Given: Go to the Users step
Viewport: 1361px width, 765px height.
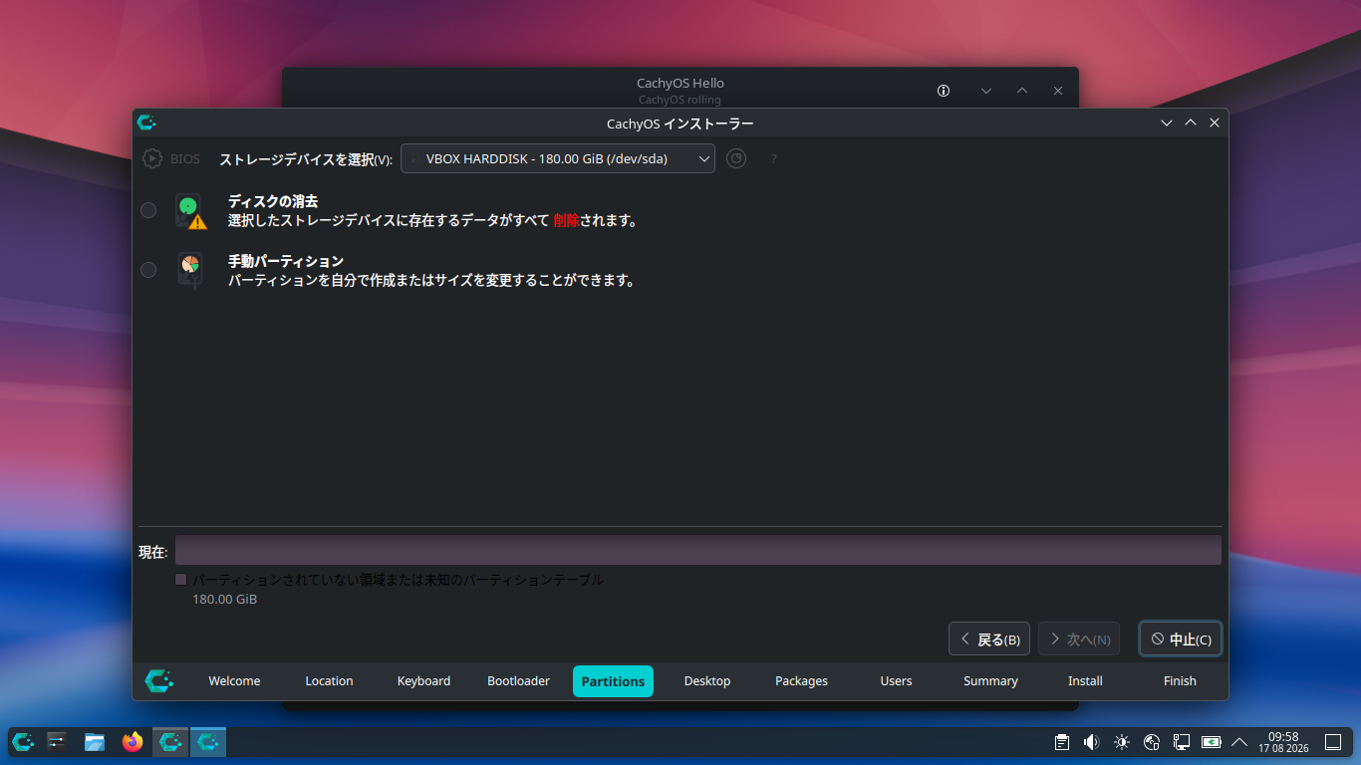Looking at the screenshot, I should (896, 681).
